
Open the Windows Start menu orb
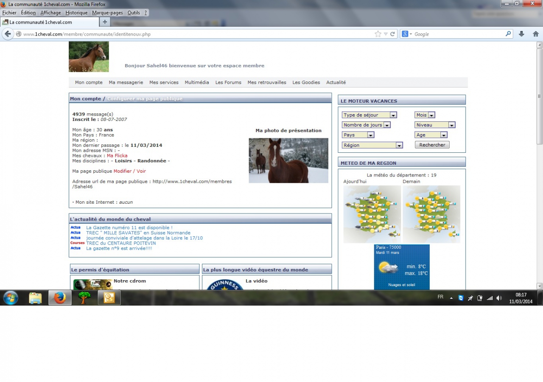coord(11,298)
